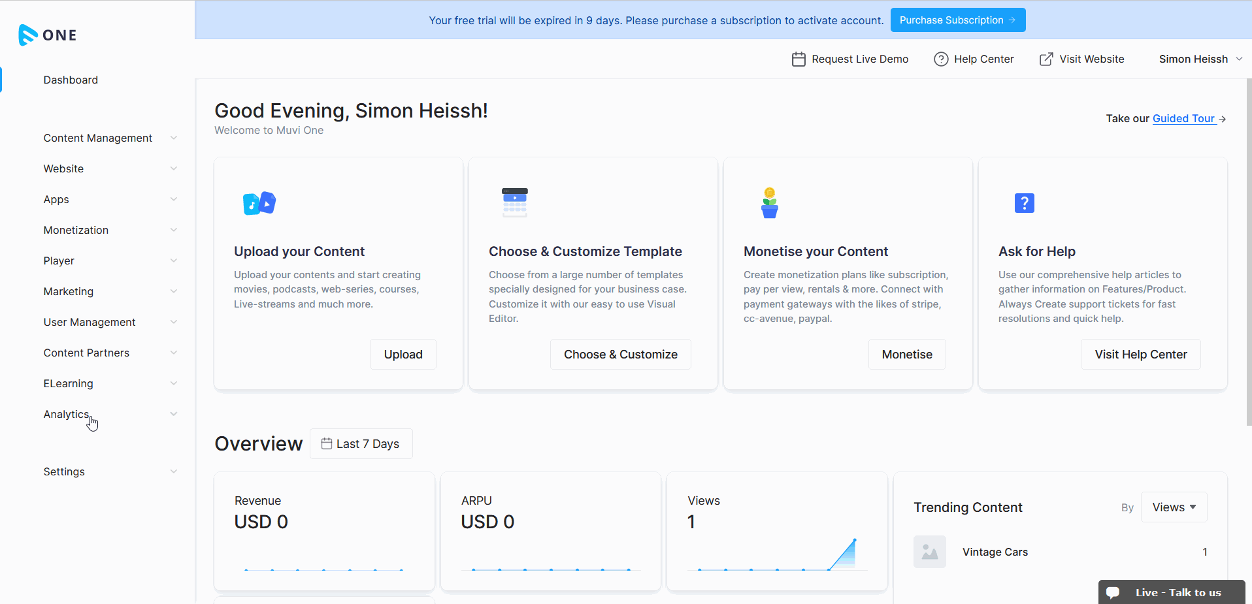Open Monetization in the sidebar

[76, 230]
